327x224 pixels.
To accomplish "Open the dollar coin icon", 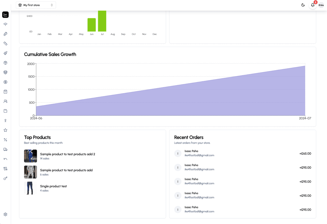I will tap(5, 82).
